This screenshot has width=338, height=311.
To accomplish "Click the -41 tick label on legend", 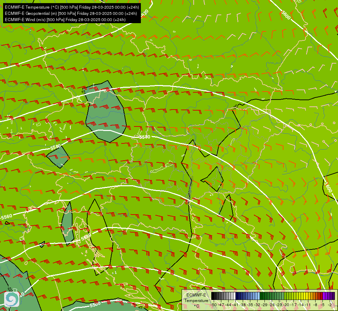I will (235, 305).
